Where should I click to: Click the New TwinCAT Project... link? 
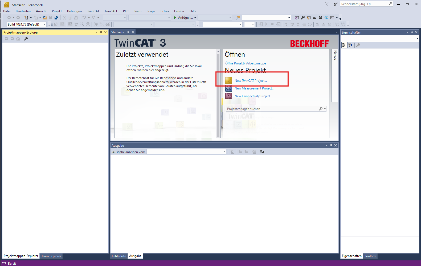(x=251, y=81)
